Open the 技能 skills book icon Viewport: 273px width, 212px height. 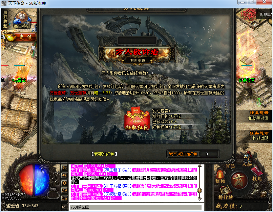pos(257,174)
